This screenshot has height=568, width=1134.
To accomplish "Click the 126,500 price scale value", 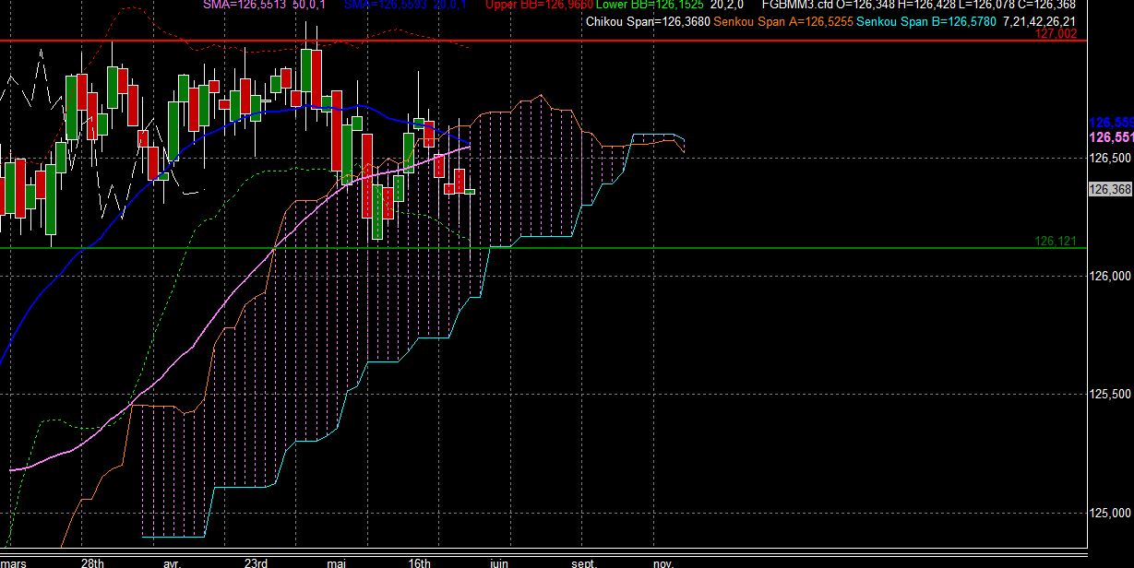I will [1111, 158].
